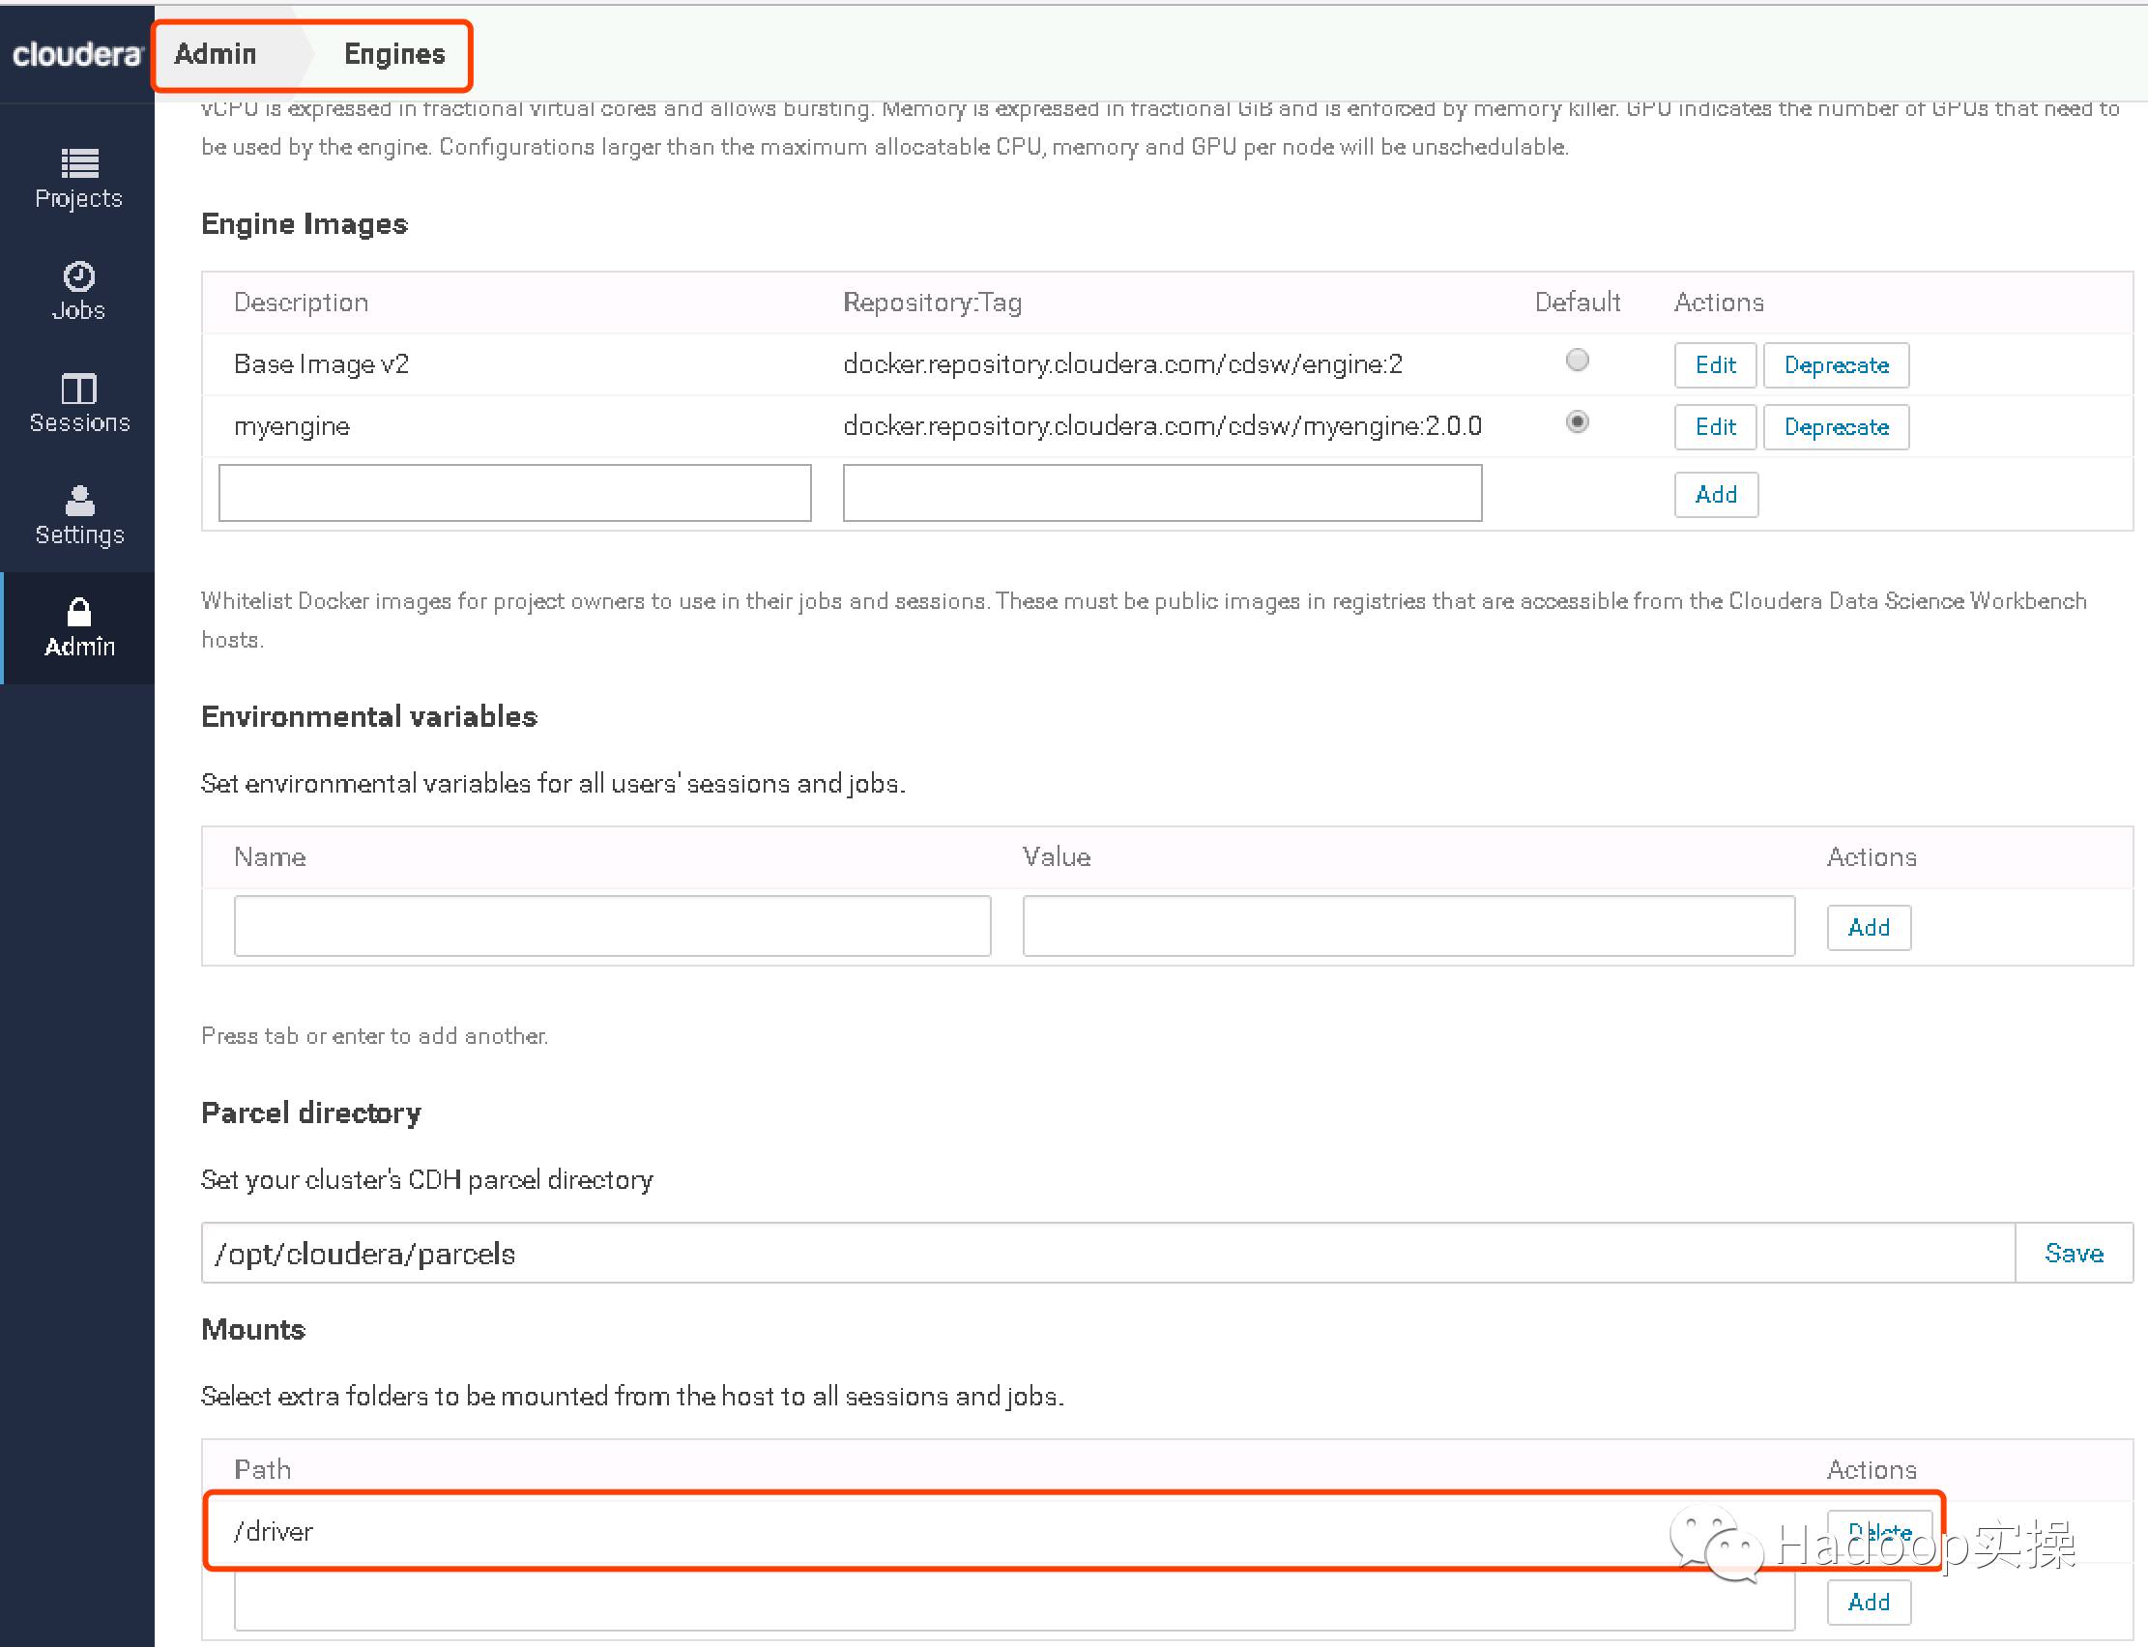Click the Admin breadcrumb
The image size is (2148, 1647).
pos(216,54)
